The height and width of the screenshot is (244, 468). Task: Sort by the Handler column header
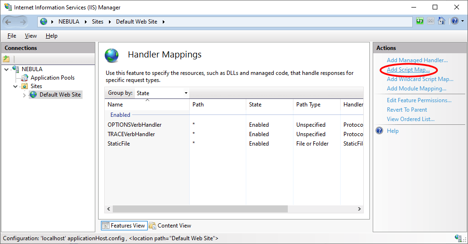pyautogui.click(x=352, y=105)
